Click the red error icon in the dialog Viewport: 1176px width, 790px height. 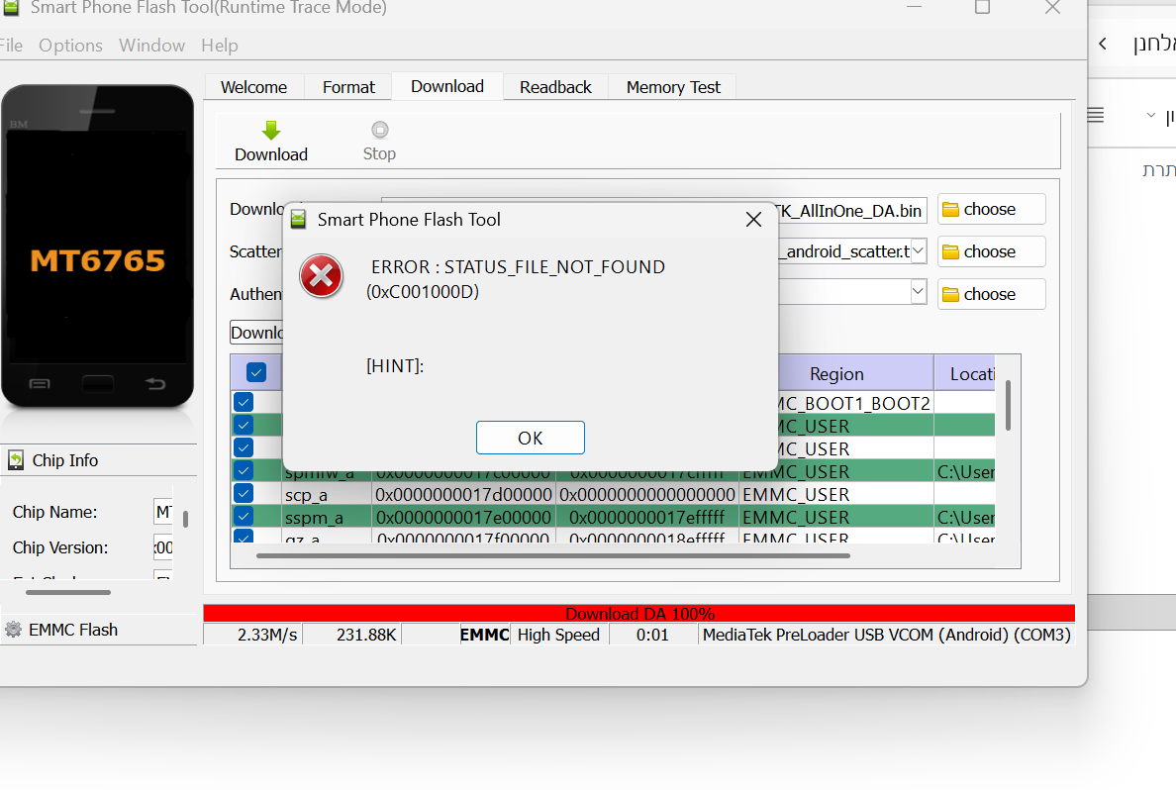tap(321, 275)
